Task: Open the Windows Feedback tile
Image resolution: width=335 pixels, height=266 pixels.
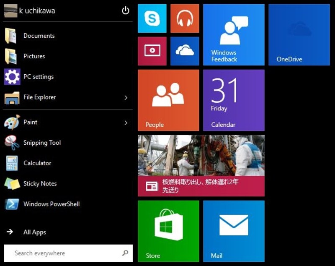Action: (x=234, y=35)
